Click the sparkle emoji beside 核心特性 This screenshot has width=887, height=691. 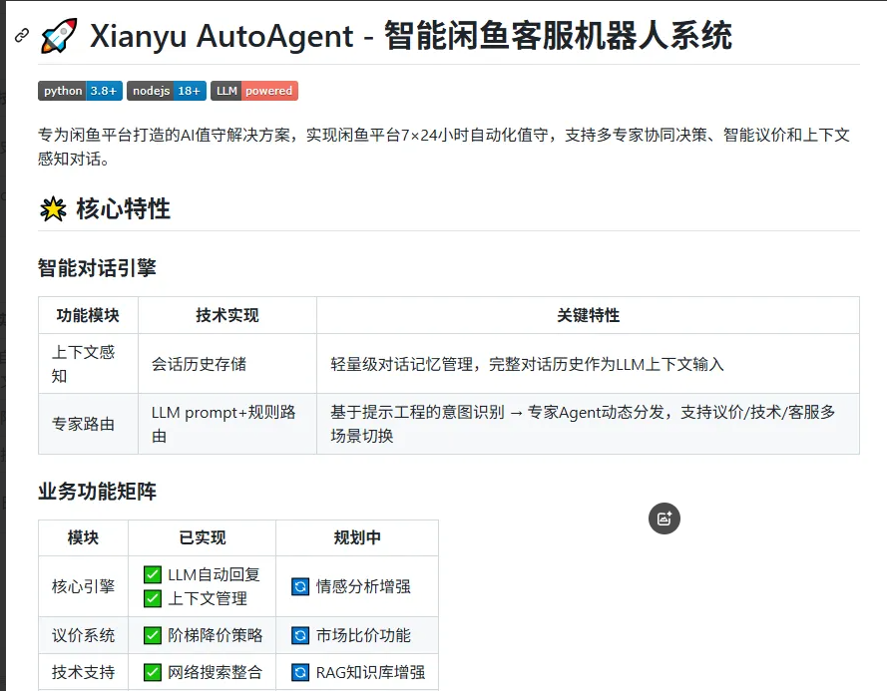pos(53,208)
